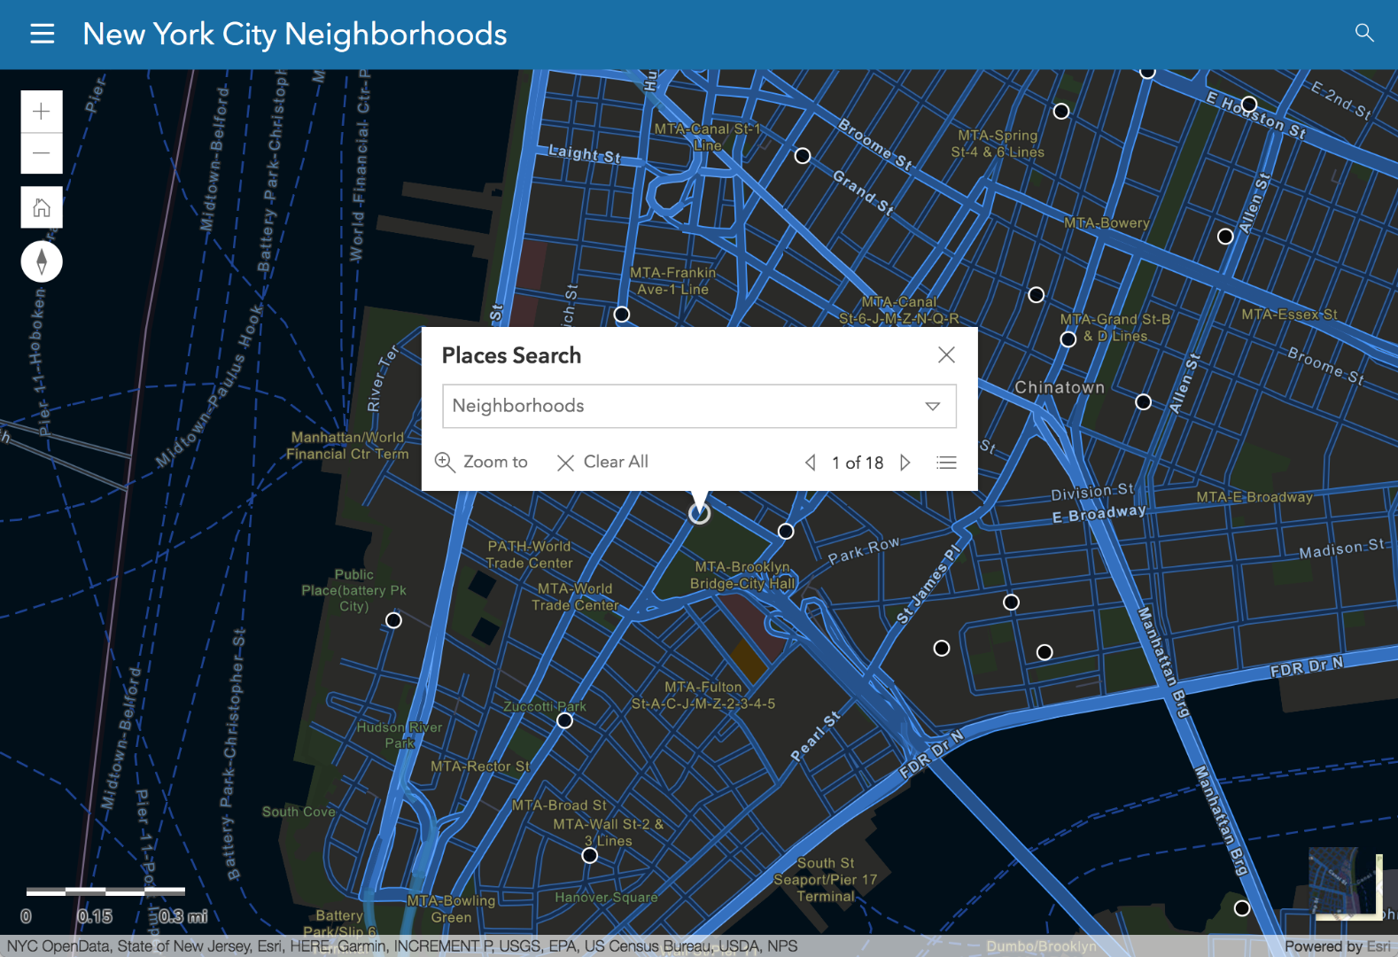Zoom out the map with minus button
Viewport: 1398px width, 957px height.
tap(42, 153)
